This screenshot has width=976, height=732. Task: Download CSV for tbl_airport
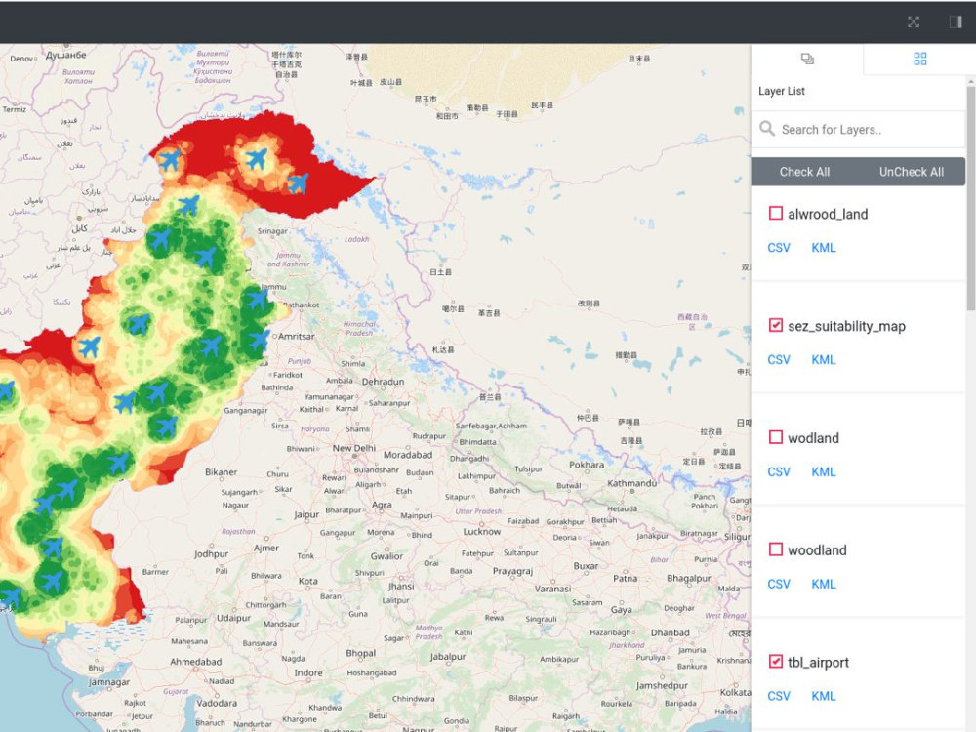tap(779, 696)
